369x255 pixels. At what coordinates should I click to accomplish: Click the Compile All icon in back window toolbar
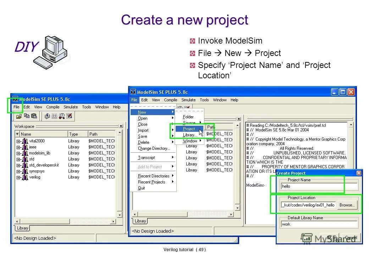pos(54,116)
